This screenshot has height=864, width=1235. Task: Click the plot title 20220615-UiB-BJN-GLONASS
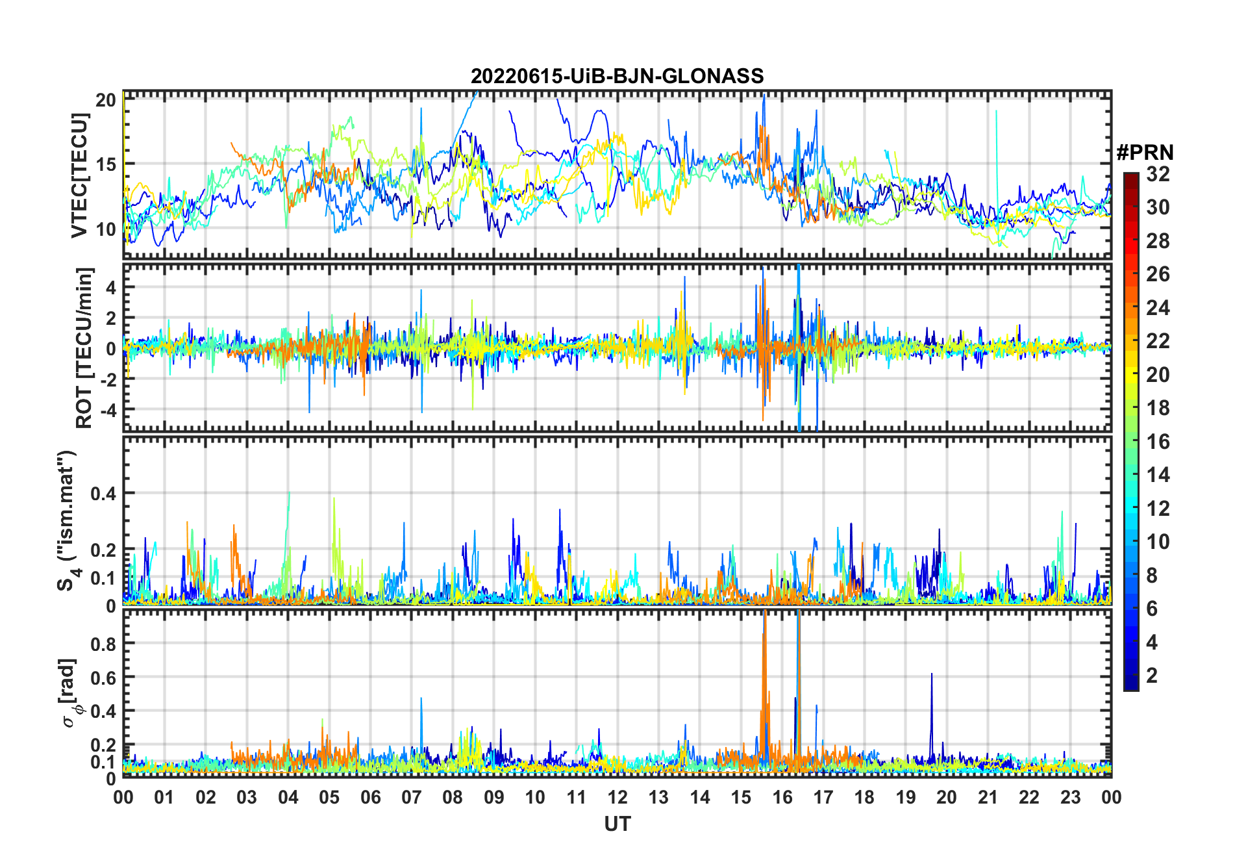click(x=617, y=76)
